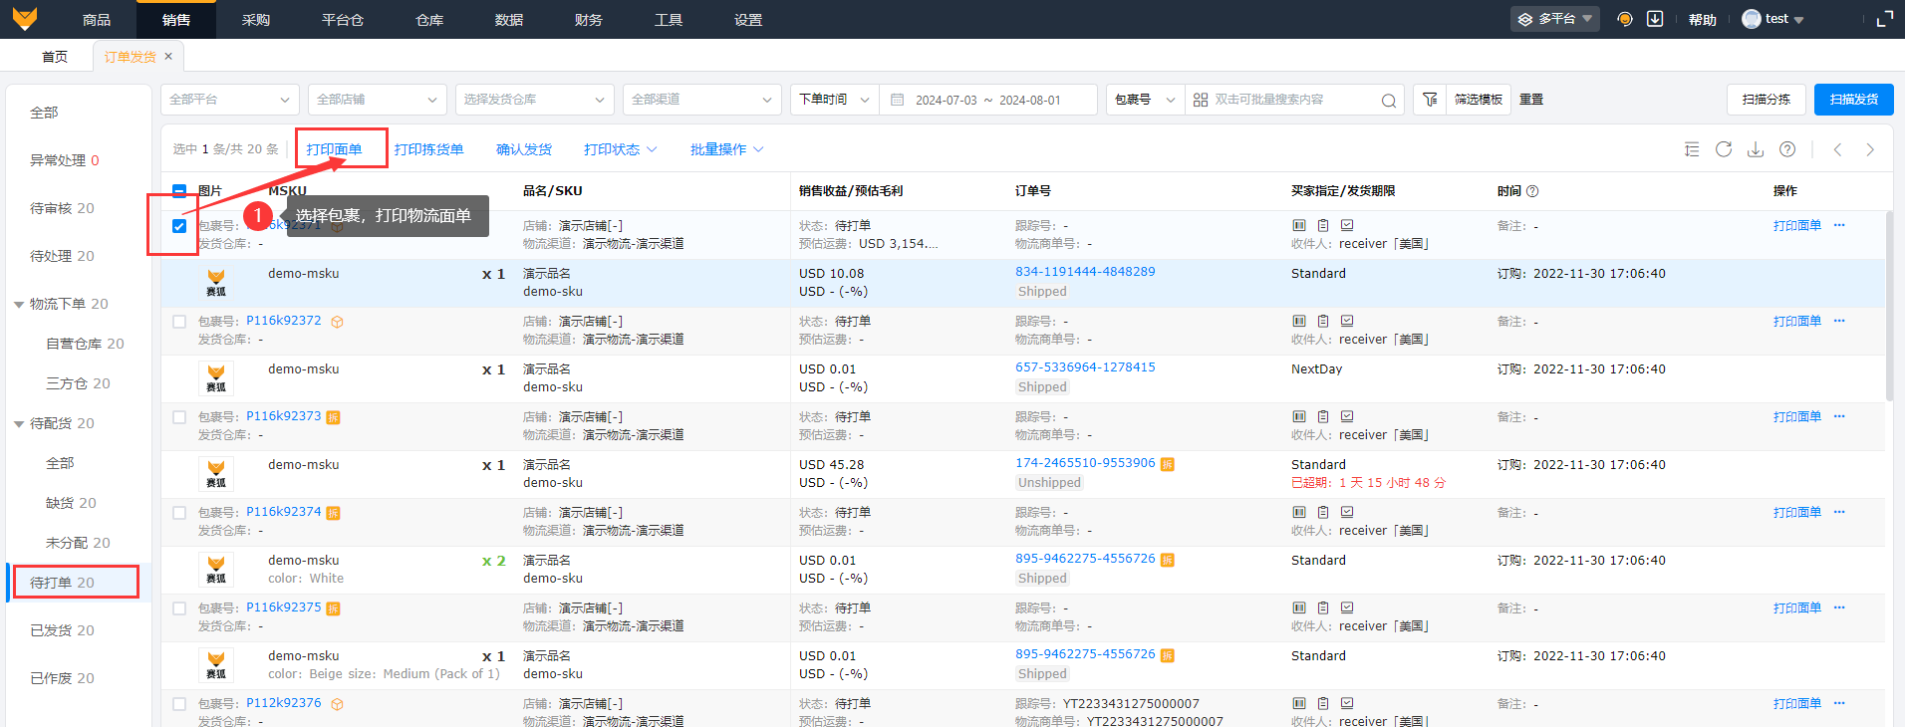Check the package P116k92372 checkbox

(x=179, y=322)
